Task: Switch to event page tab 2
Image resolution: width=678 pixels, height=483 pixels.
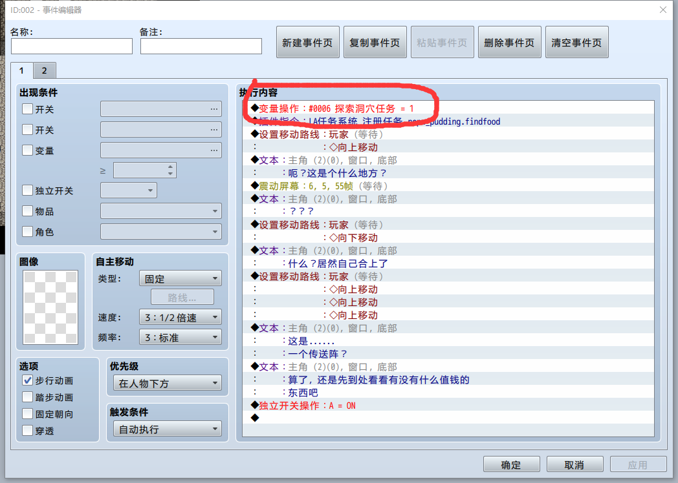Action: click(45, 70)
